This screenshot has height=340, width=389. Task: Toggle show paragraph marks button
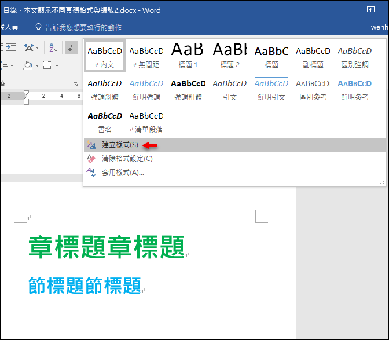click(x=71, y=47)
